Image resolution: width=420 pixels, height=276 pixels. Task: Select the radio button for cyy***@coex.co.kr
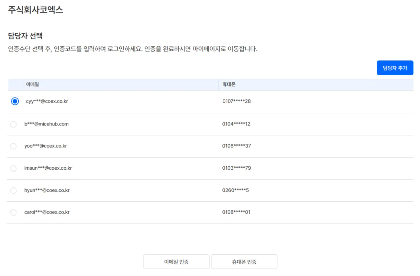click(15, 101)
